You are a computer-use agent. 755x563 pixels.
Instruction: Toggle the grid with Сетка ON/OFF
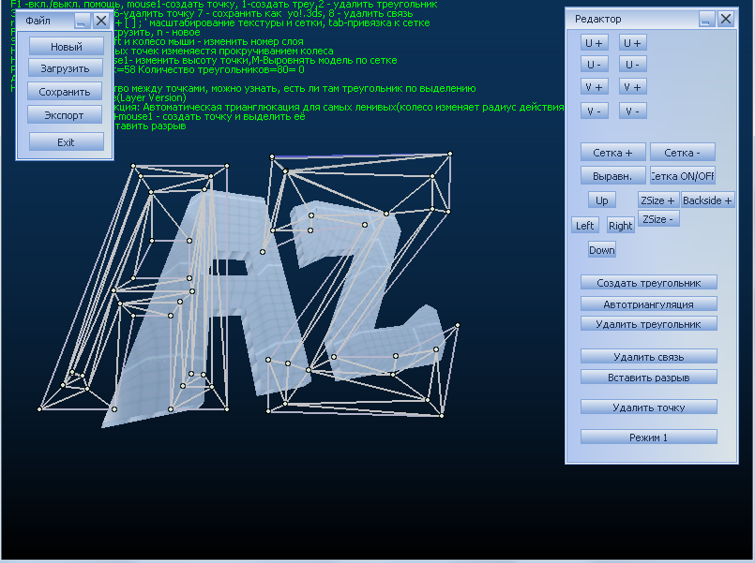(x=682, y=175)
